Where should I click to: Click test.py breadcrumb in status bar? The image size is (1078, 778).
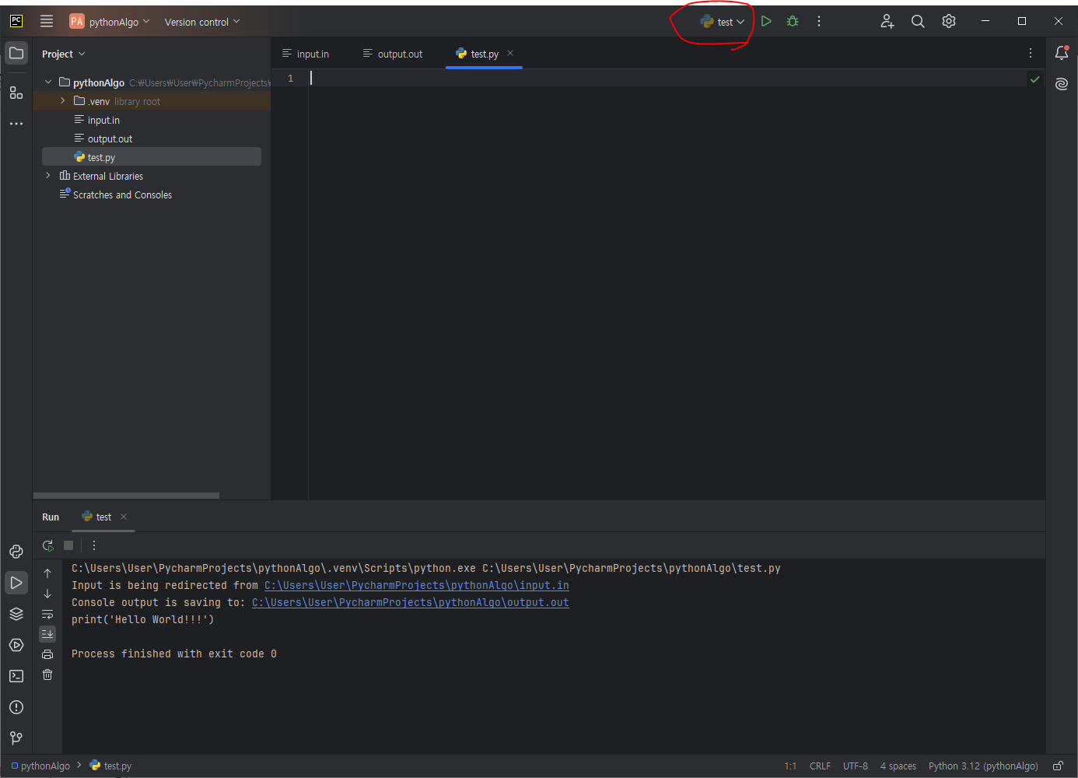point(110,766)
